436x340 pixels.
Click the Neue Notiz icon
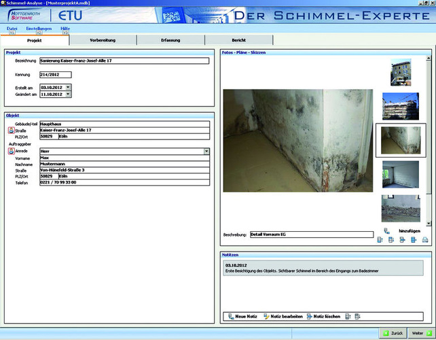[x=232, y=317]
